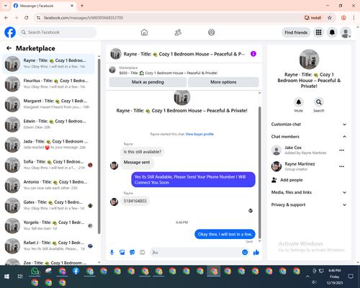Attach a photo using the image icon
Image resolution: width=360 pixels, height=288 pixels.
pos(122,252)
